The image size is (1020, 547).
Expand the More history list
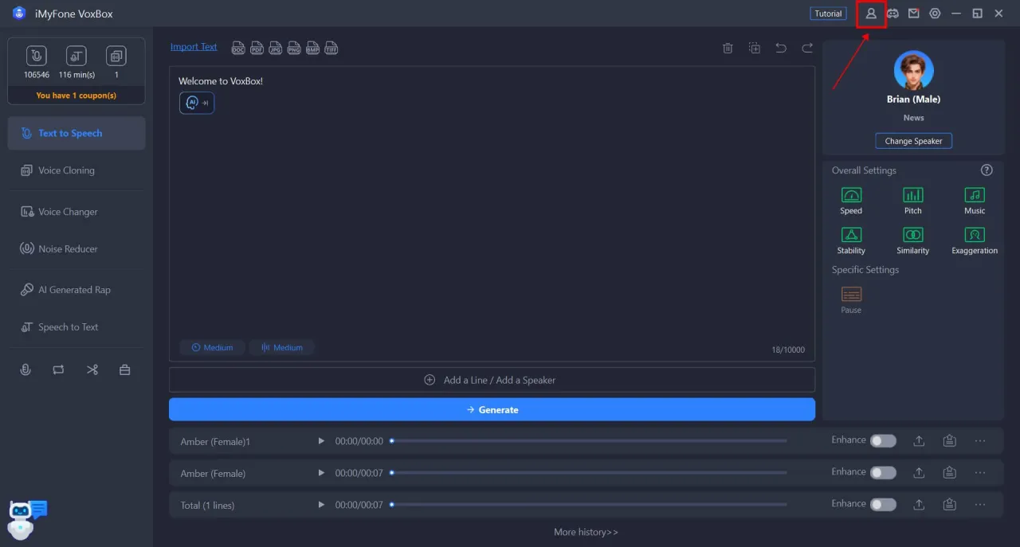pyautogui.click(x=586, y=531)
